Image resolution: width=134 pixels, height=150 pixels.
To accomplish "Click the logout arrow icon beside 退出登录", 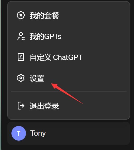I will [x=21, y=106].
